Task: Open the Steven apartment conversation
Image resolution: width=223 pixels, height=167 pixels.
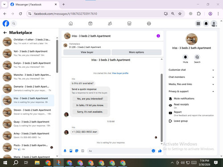Action: (28, 112)
